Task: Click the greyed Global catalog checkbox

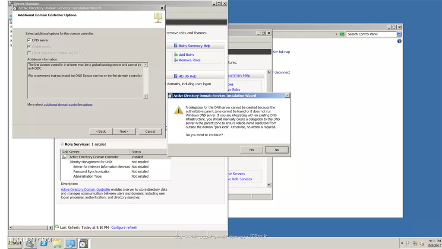Action: point(29,47)
